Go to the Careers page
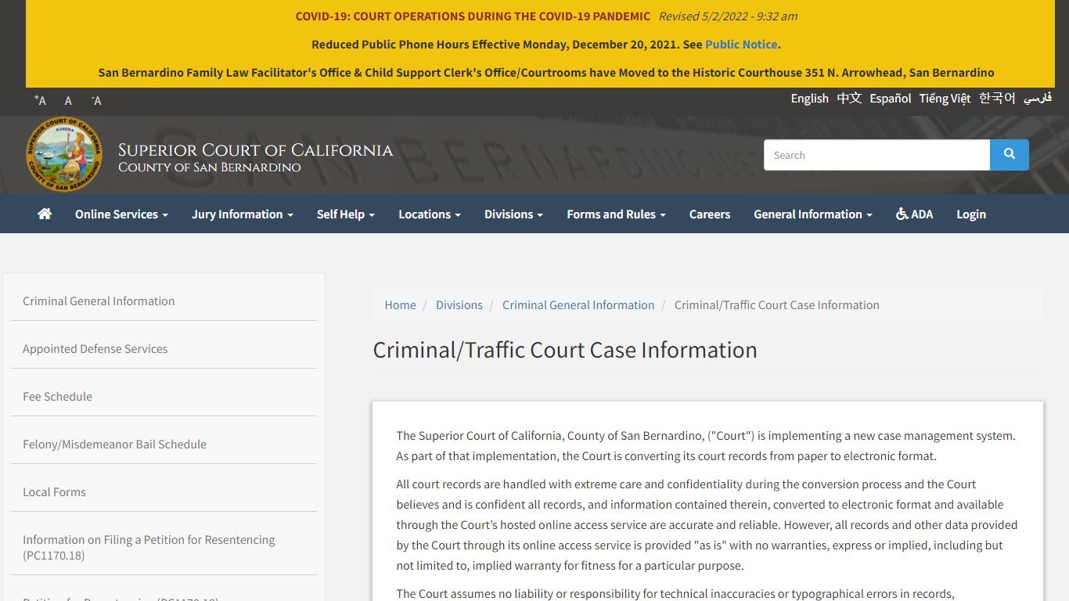This screenshot has width=1069, height=601. pos(710,214)
